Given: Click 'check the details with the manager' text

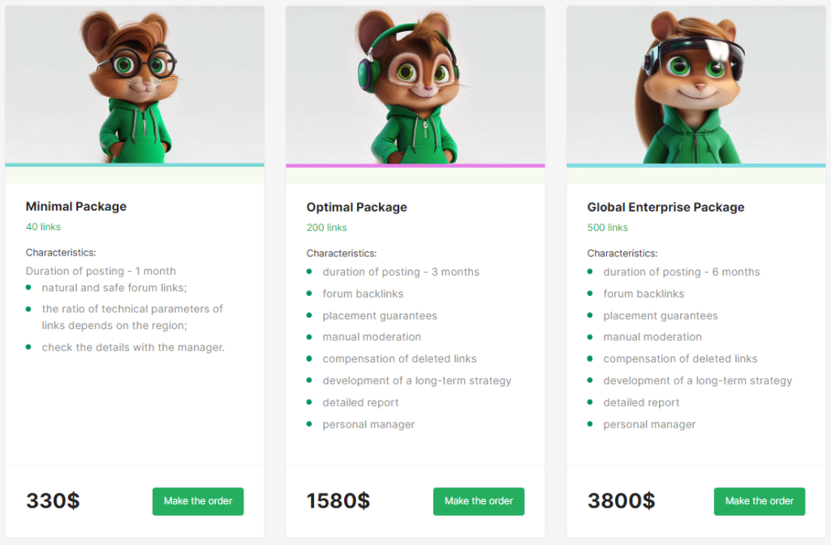Looking at the screenshot, I should (133, 347).
